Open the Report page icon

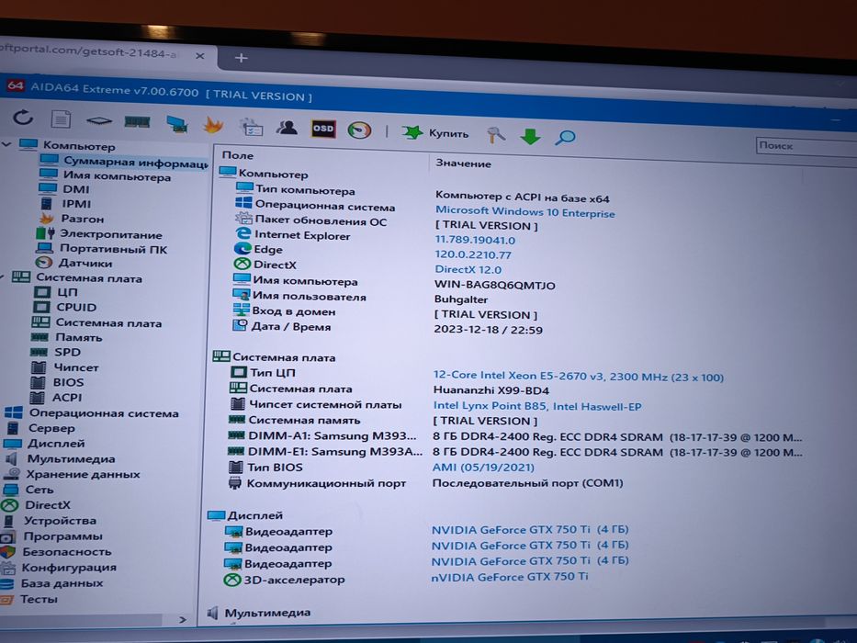[61, 119]
